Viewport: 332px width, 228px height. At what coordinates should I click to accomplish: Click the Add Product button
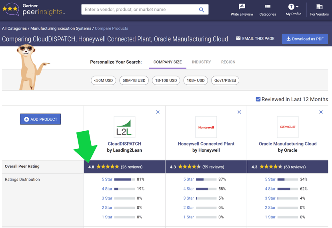pyautogui.click(x=40, y=119)
